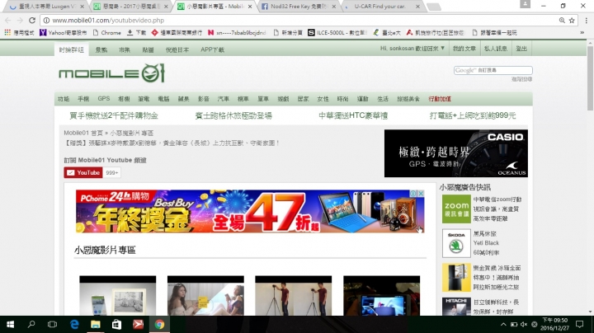This screenshot has width=594, height=333.
Task: Open the 下載 downloads bookmark
Action: (136, 32)
